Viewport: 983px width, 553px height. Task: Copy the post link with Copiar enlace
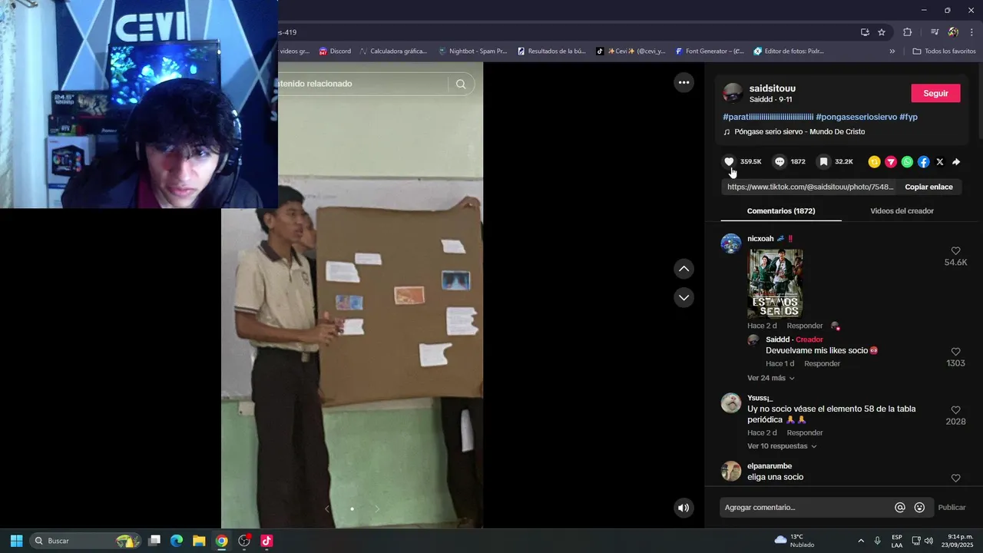(x=928, y=187)
